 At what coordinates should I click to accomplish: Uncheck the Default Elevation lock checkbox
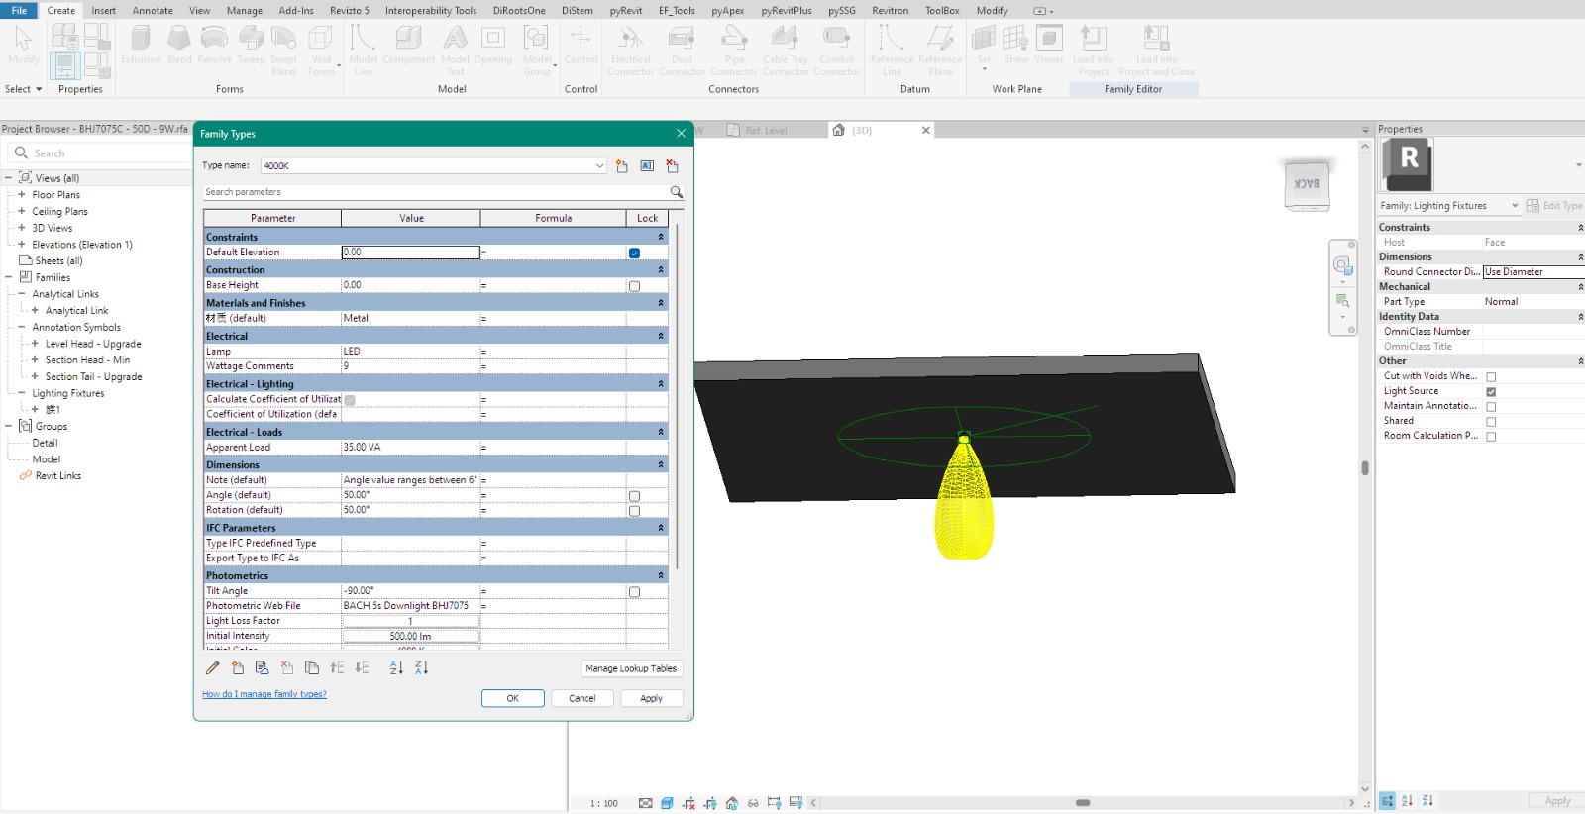point(634,254)
